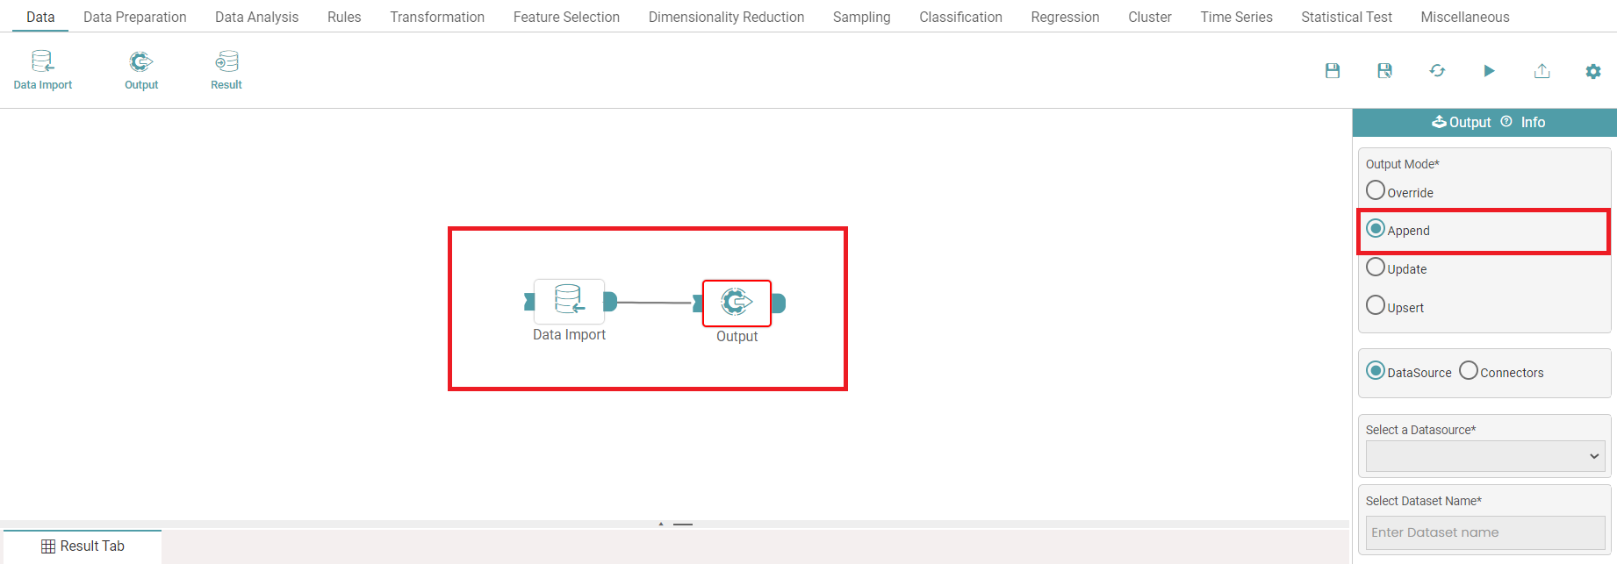Select the Connectors radio option

(x=1469, y=371)
